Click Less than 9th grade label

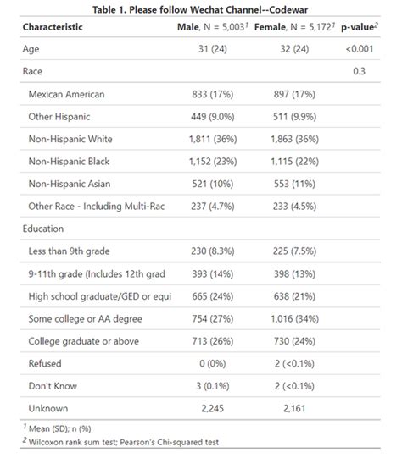(69, 251)
